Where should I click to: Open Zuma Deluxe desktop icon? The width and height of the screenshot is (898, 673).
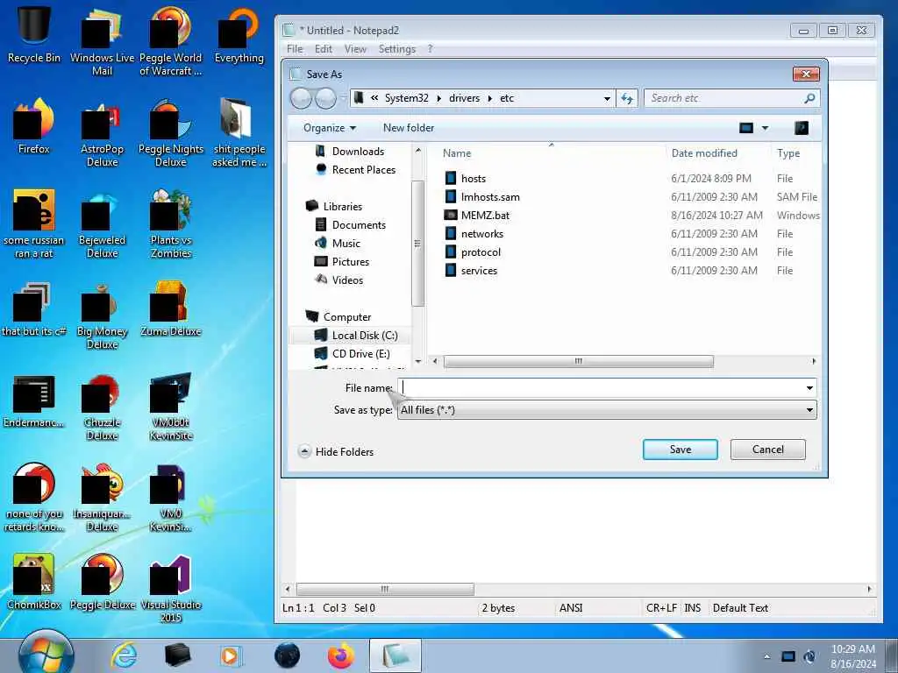click(x=171, y=309)
